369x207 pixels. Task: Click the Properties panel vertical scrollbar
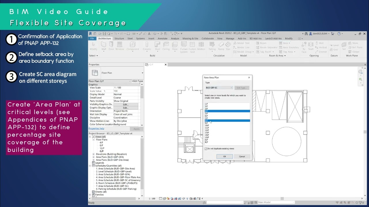[x=142, y=105]
